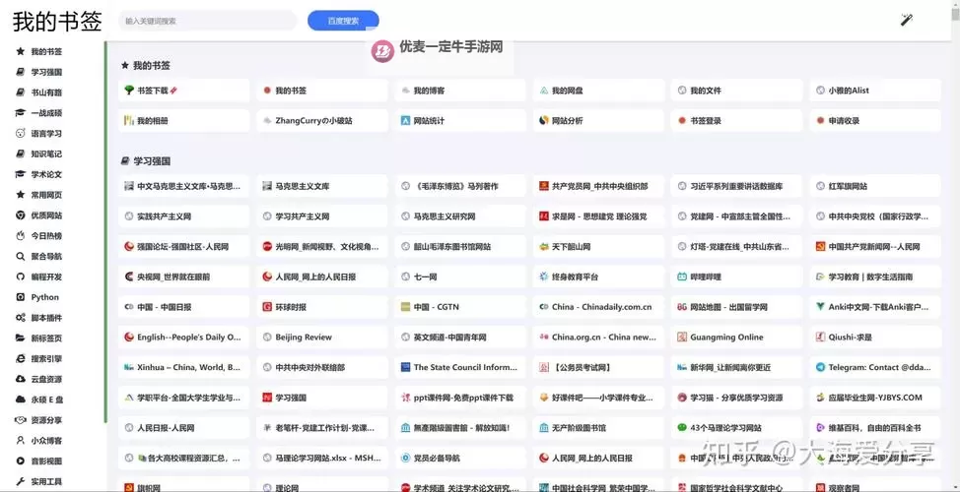The height and width of the screenshot is (492, 960).
Task: Open the 维基百科，自由的百科全书 bookmark
Action: [875, 428]
